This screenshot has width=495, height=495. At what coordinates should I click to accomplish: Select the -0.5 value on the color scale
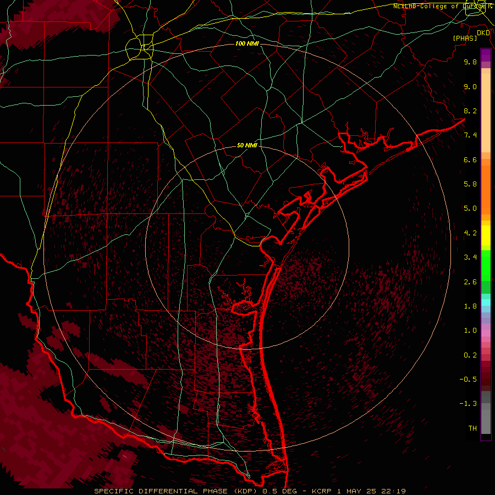tap(468, 379)
